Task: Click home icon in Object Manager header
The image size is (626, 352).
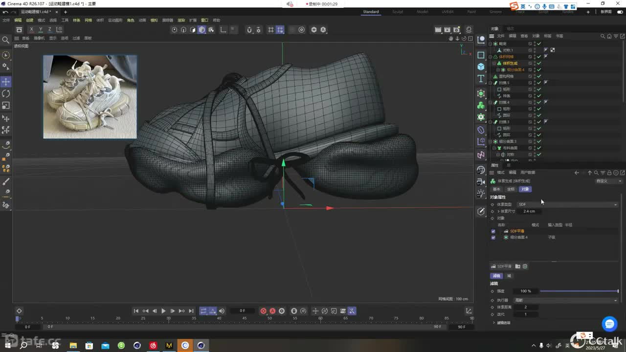Action: (x=609, y=36)
